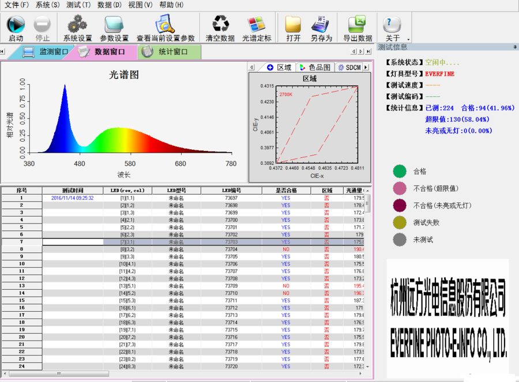Click chart tabs right scroll arrow
The image size is (519, 382).
point(366,67)
